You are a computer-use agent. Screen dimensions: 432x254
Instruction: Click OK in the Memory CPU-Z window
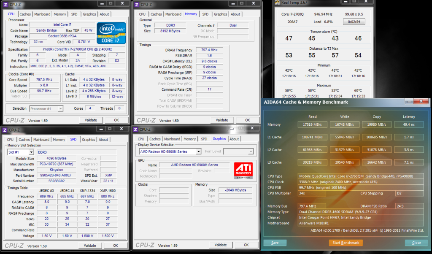point(248,120)
